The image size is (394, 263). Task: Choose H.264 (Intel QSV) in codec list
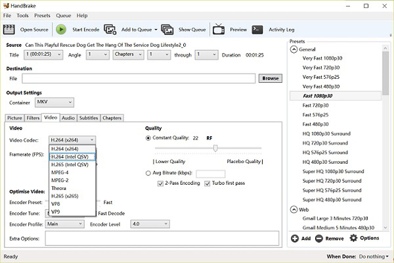(x=72, y=156)
